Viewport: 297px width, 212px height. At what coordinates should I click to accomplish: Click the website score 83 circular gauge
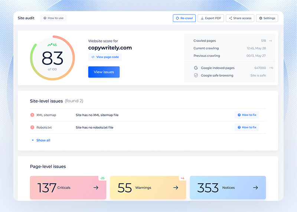tap(52, 58)
